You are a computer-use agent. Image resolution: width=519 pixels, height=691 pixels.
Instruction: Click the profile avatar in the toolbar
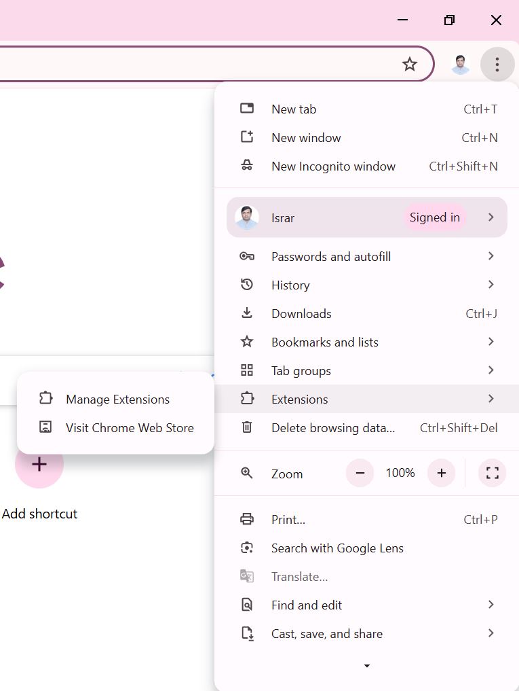[461, 65]
